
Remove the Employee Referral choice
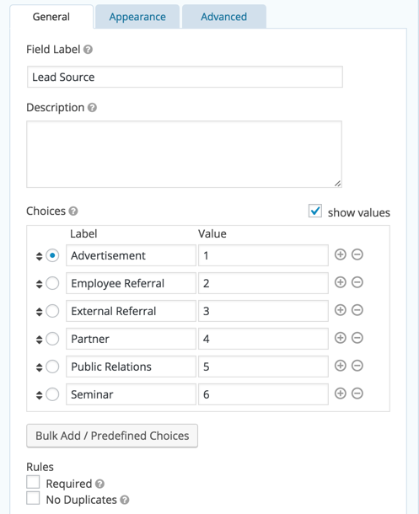(357, 282)
